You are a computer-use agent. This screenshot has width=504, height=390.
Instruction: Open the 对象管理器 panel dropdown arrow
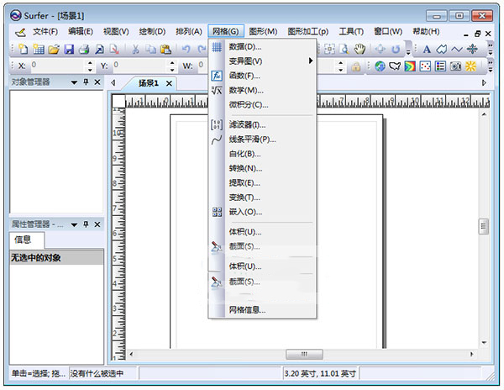tap(74, 82)
